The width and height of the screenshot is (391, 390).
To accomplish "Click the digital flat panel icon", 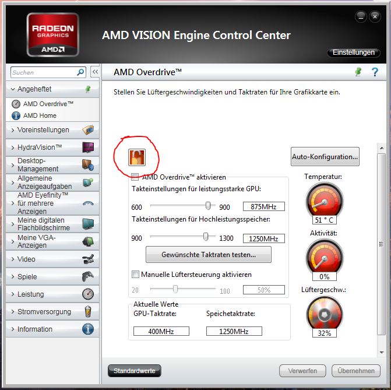I will pyautogui.click(x=88, y=224).
